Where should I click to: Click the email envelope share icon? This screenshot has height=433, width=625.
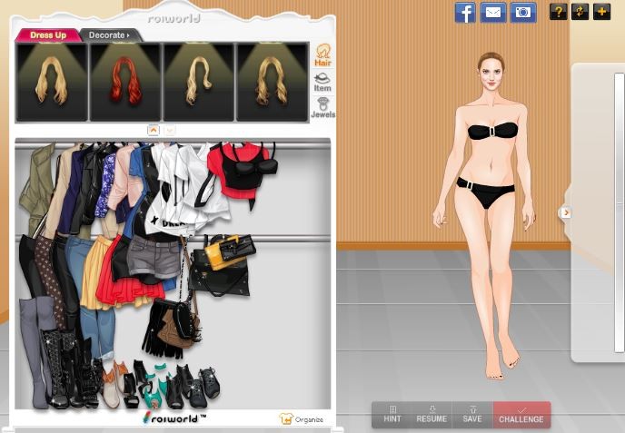(493, 13)
